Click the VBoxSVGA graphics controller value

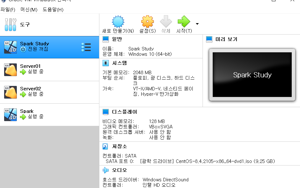[161, 127]
